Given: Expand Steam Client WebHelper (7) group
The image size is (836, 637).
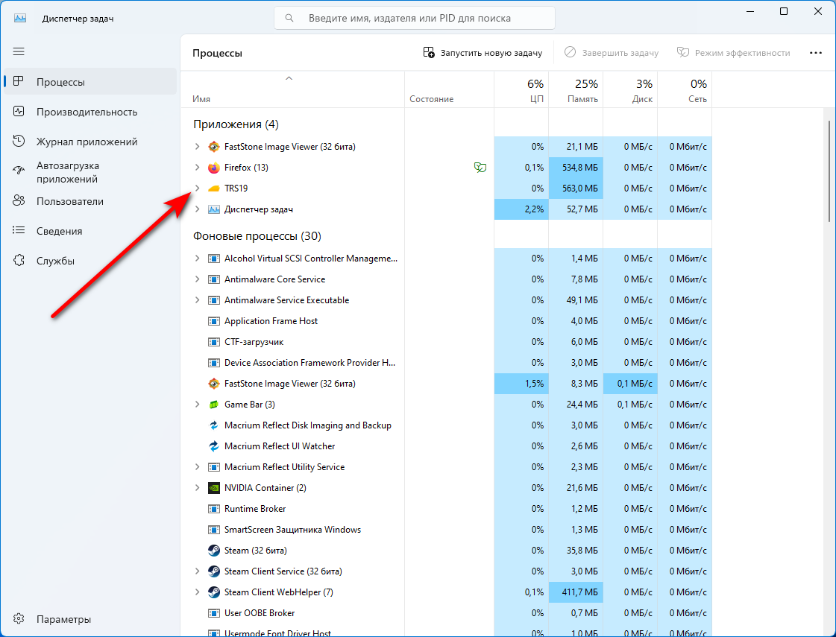Looking at the screenshot, I should pos(198,592).
